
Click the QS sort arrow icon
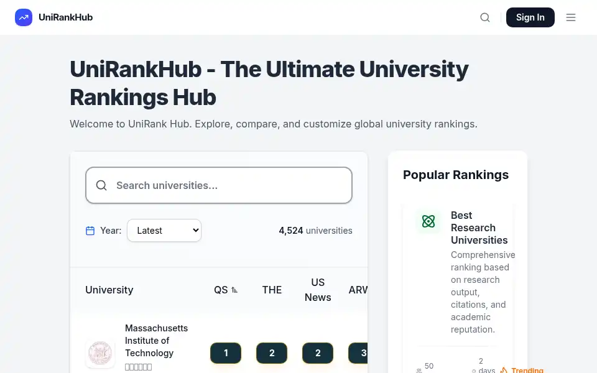pos(234,290)
